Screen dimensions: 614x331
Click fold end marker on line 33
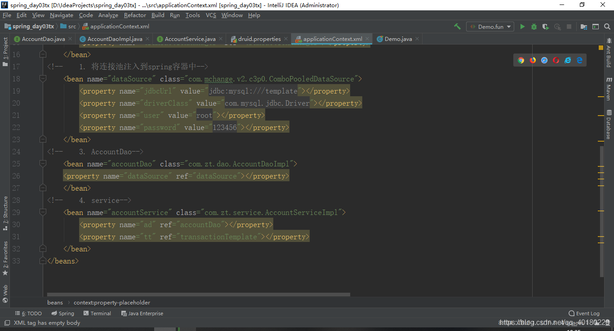click(x=43, y=261)
